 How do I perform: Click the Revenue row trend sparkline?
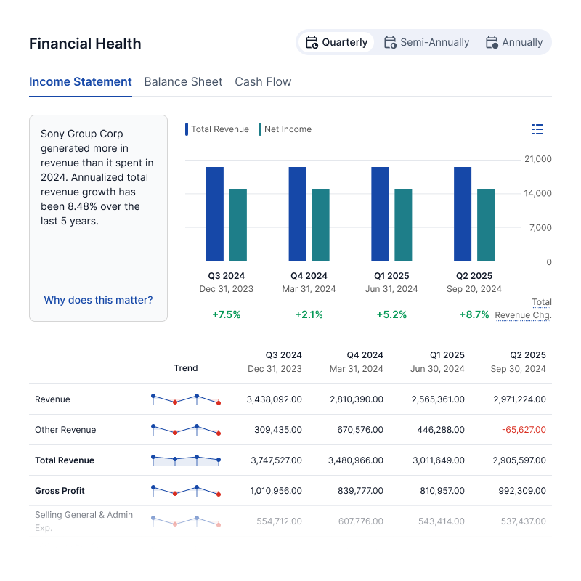[185, 399]
